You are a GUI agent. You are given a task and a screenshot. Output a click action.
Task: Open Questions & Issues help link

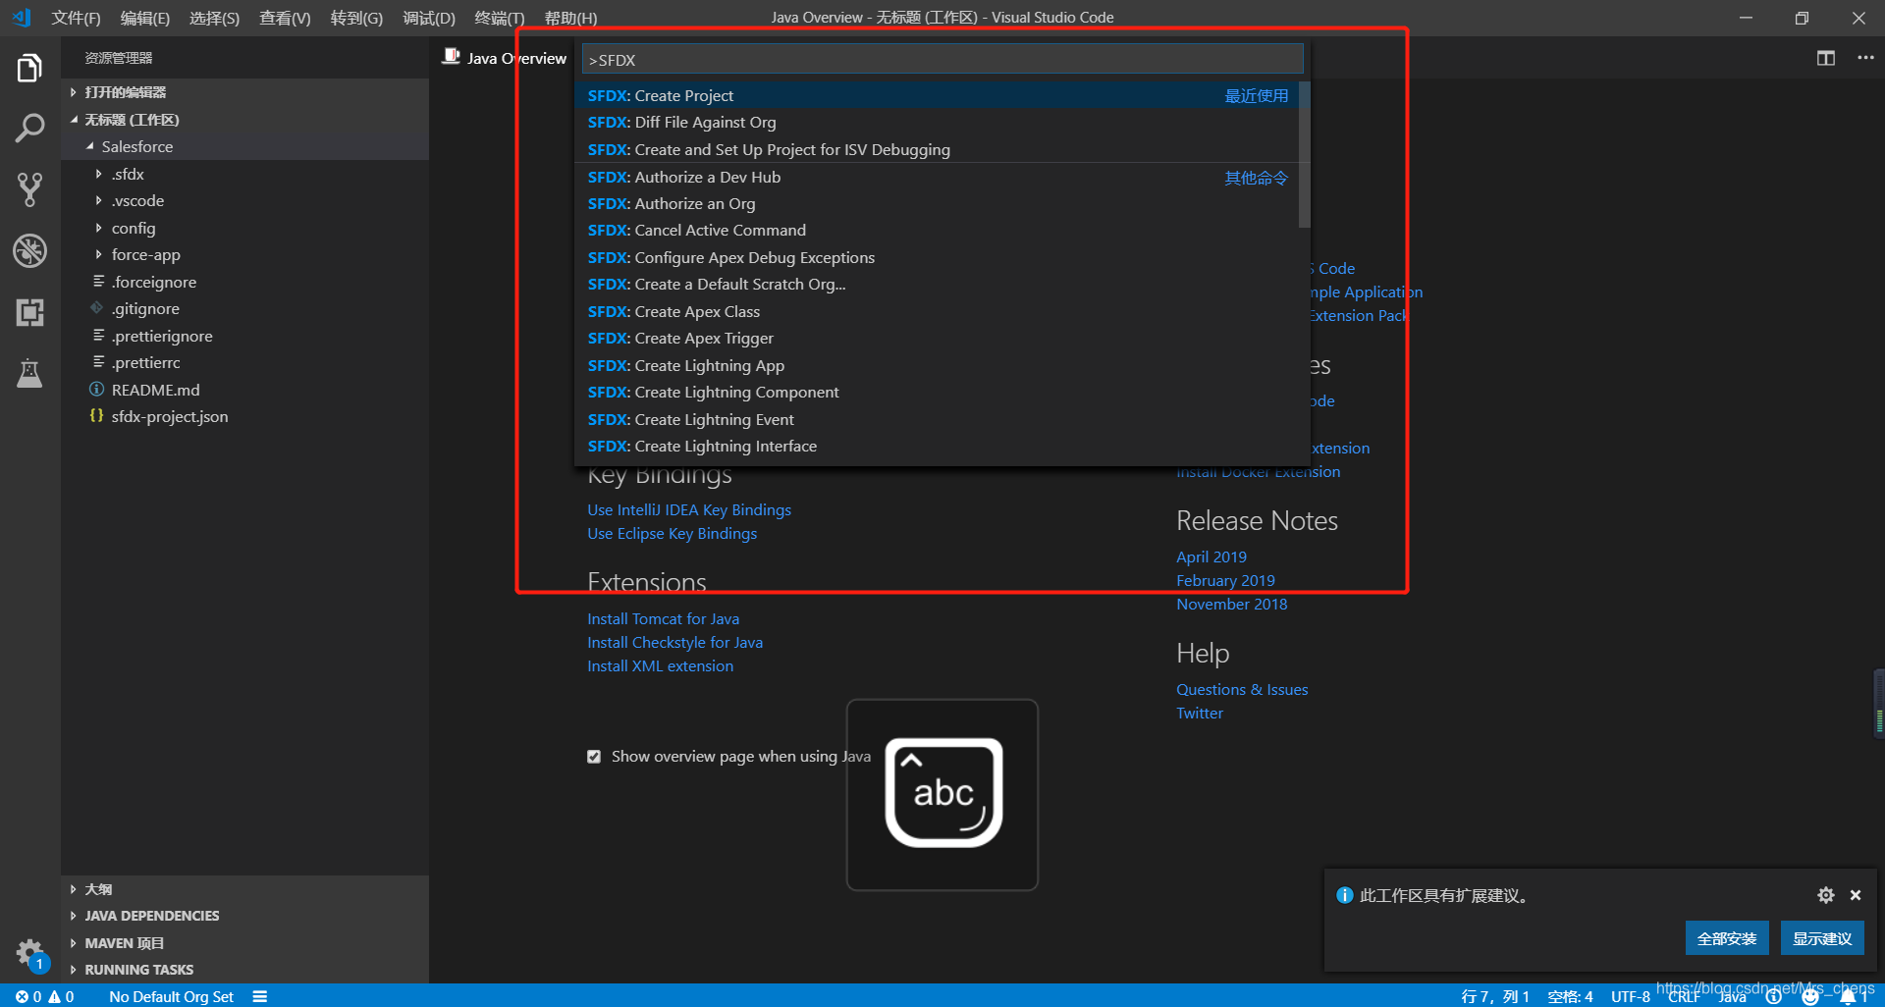point(1242,690)
